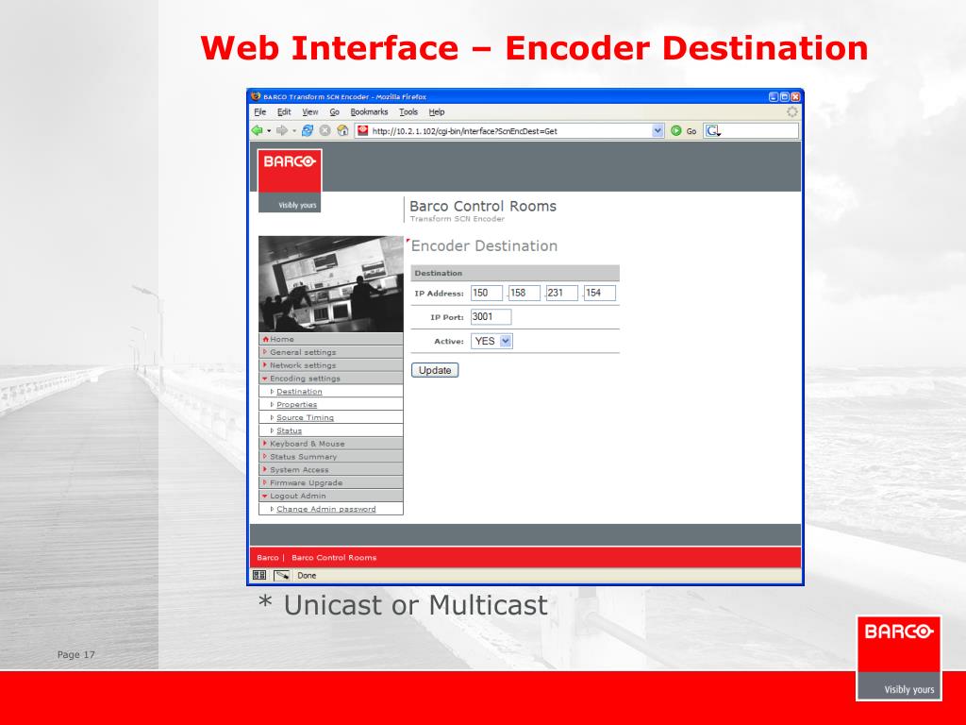Open the Edit menu
This screenshot has height=725, width=966.
(x=284, y=112)
